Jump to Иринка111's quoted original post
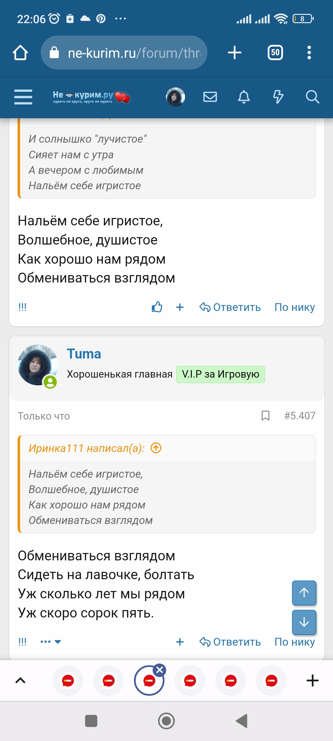This screenshot has height=741, width=333. [x=156, y=448]
